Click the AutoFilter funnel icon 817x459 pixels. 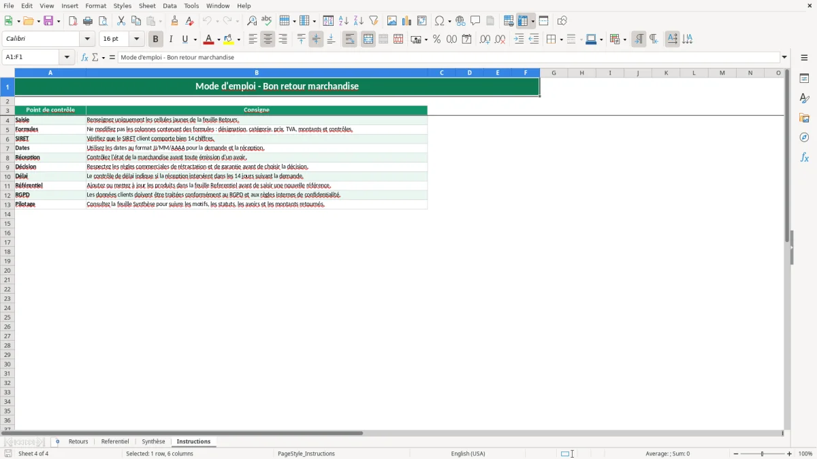click(x=373, y=21)
